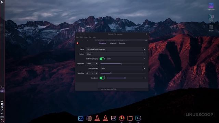Open the Go menu in File Manager
The image size is (219, 123).
click(90, 37)
